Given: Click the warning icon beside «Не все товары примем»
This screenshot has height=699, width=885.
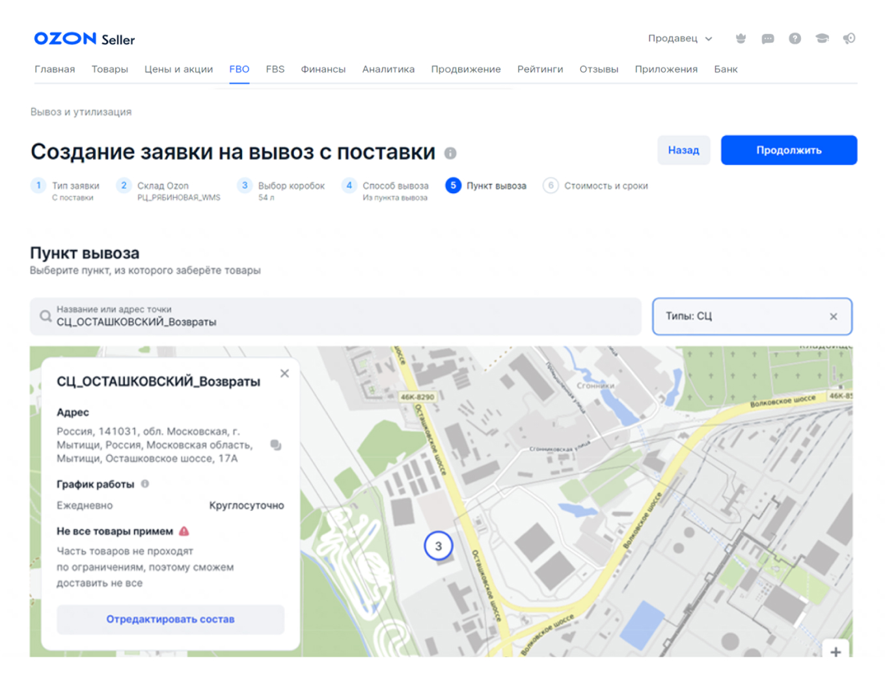Looking at the screenshot, I should point(183,531).
